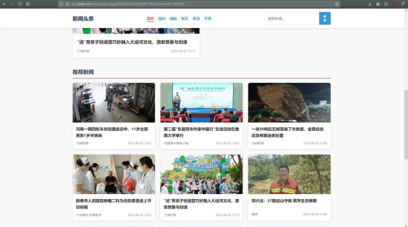Click the page vertical scrollbar thumb
The image size is (408, 227).
406,125
